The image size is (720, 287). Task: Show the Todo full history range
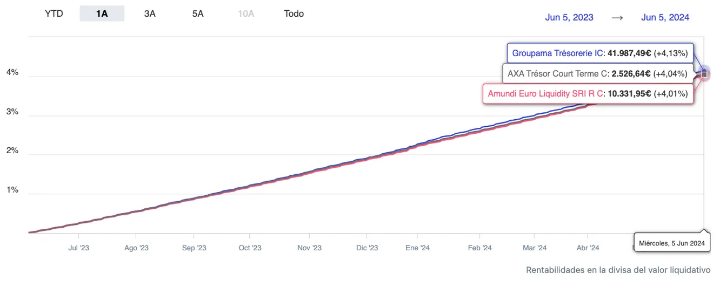coord(294,13)
